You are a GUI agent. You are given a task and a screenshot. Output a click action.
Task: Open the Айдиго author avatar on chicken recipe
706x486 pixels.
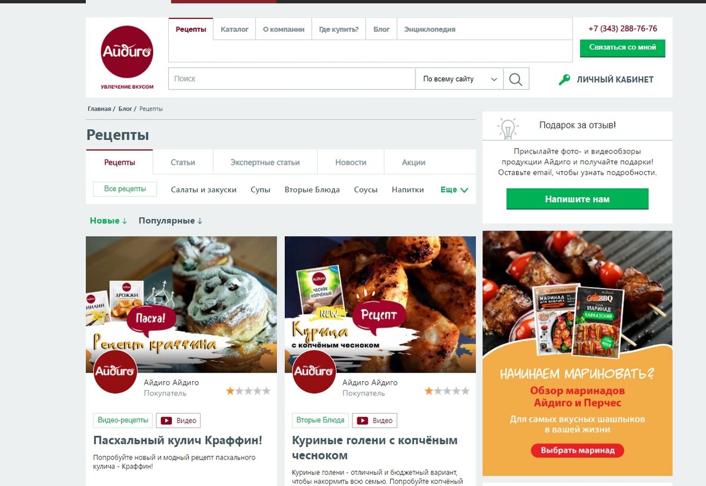tap(314, 372)
